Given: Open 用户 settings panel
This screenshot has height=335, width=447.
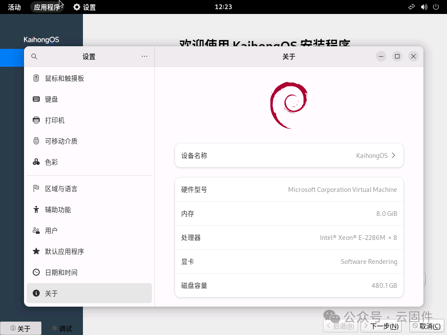Looking at the screenshot, I should click(x=89, y=230).
